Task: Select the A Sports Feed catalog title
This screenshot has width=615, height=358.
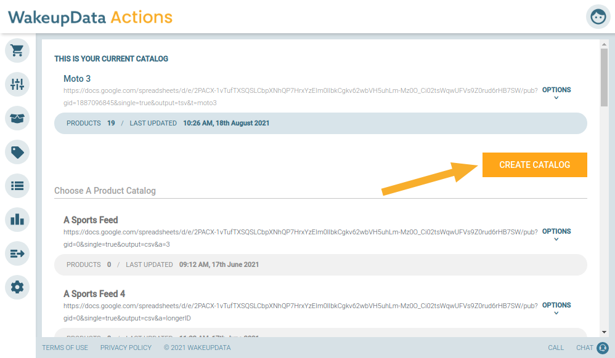Action: 91,220
